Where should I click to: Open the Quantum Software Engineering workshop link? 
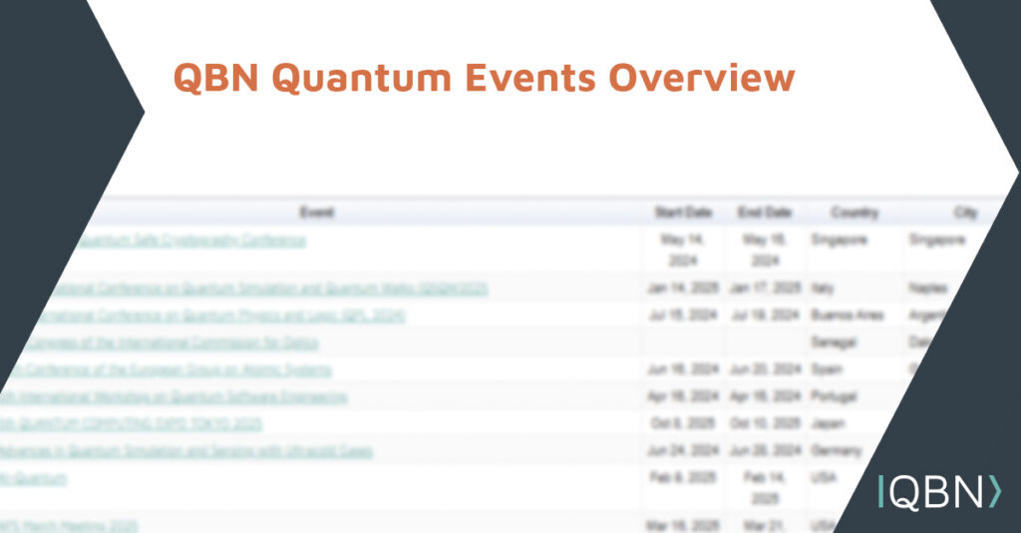[x=173, y=397]
